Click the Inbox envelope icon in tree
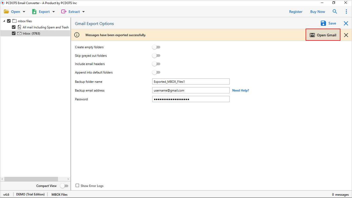The width and height of the screenshot is (352, 198). click(19, 33)
